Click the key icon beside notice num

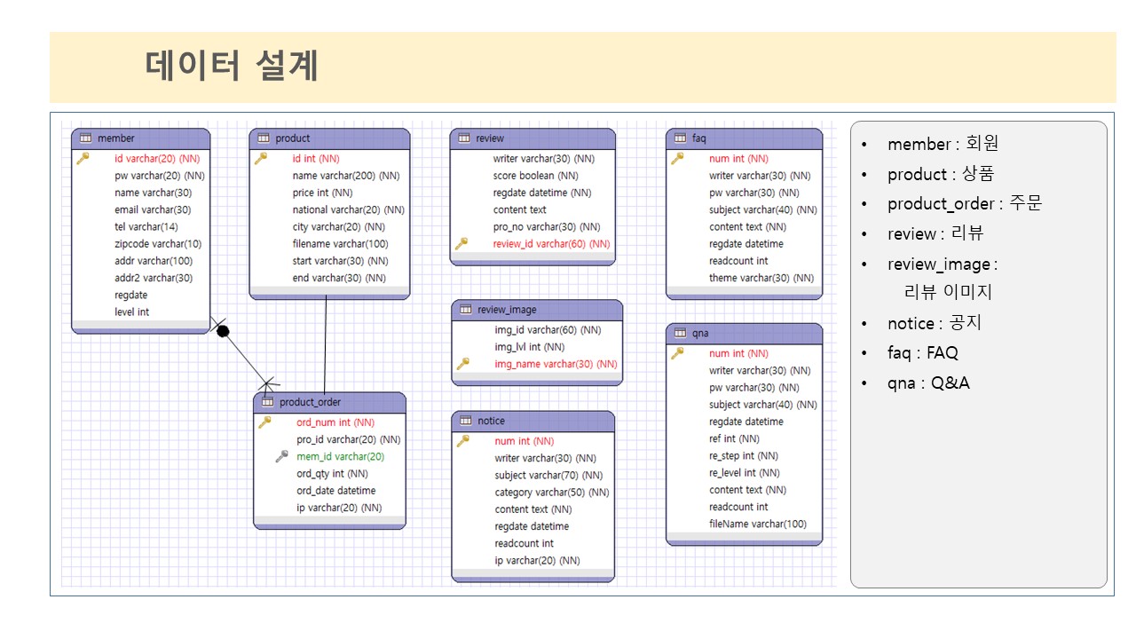(x=463, y=441)
